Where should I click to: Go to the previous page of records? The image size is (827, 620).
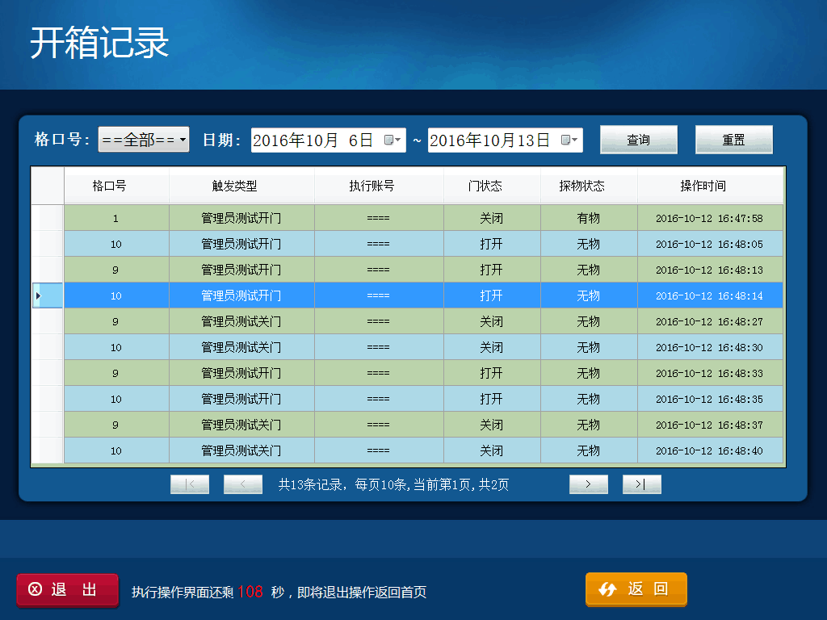243,484
